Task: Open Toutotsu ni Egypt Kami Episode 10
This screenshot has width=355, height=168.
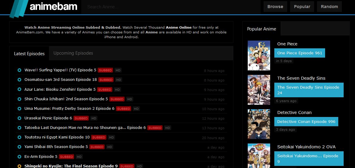Action: pos(57,137)
